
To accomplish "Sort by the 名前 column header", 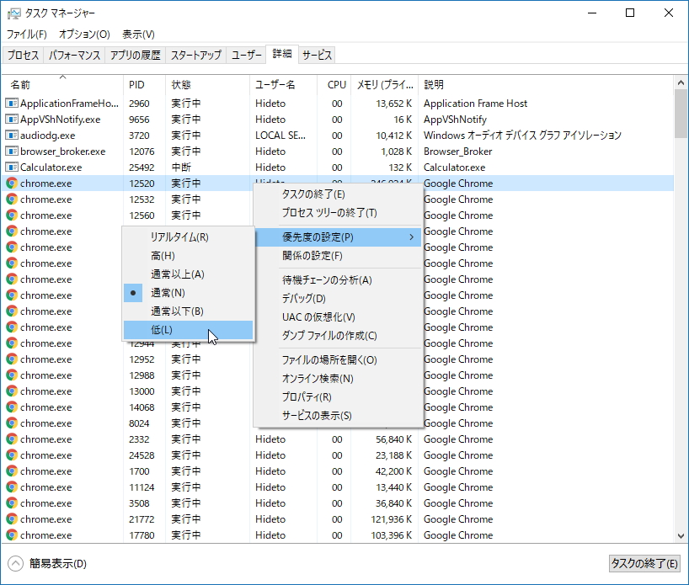I will pos(62,85).
